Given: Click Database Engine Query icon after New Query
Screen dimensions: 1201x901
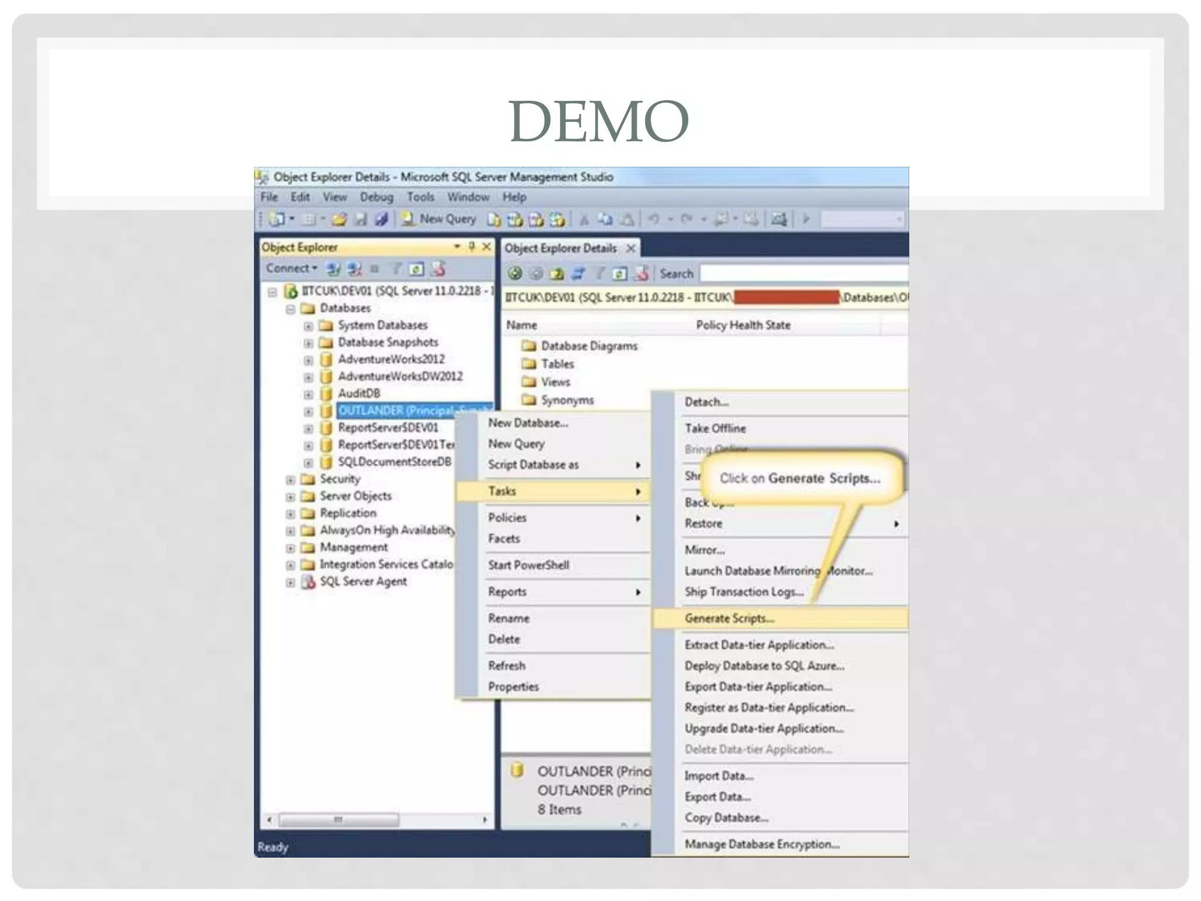Looking at the screenshot, I should pos(494,219).
